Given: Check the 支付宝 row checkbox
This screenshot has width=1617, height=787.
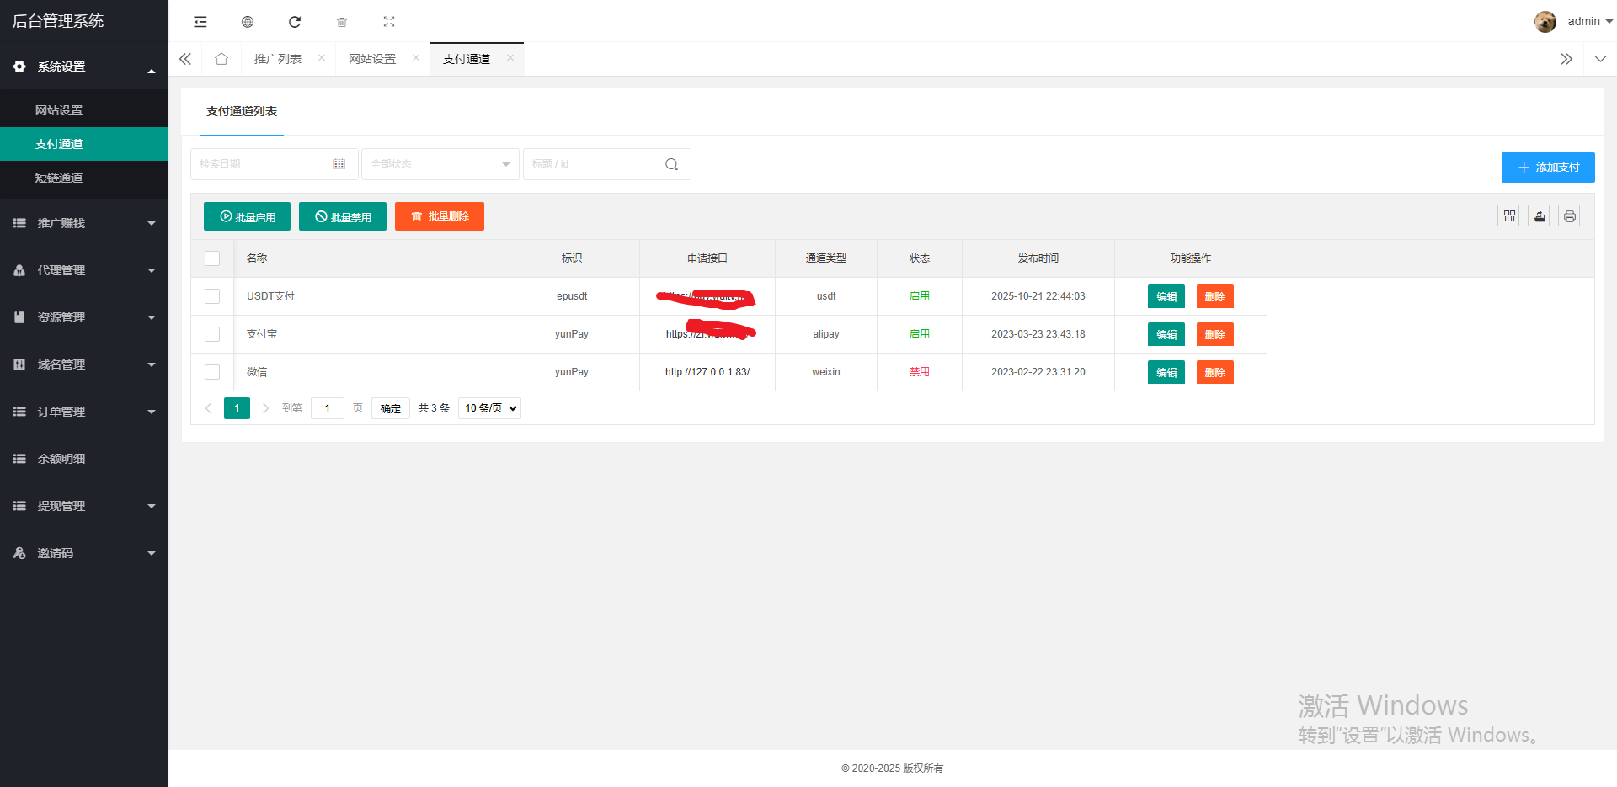Looking at the screenshot, I should [x=212, y=334].
